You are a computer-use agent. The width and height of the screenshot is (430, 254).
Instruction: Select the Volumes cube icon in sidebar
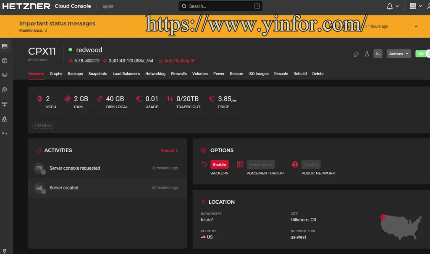6,60
